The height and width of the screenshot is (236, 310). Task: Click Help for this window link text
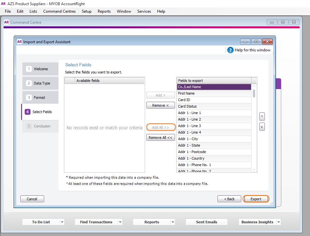253,50
